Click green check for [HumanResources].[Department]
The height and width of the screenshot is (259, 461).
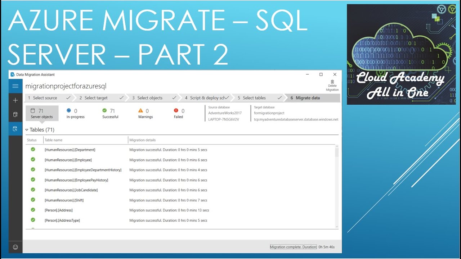tap(33, 149)
